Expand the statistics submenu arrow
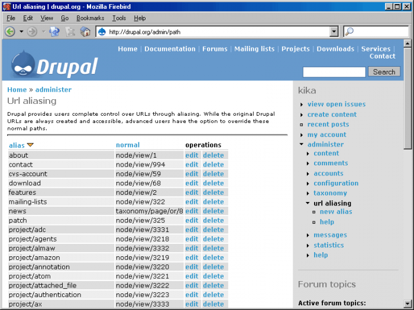 coord(308,246)
